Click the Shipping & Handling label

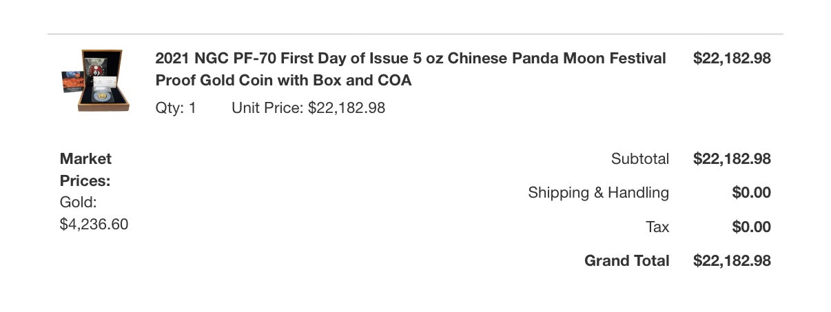598,193
